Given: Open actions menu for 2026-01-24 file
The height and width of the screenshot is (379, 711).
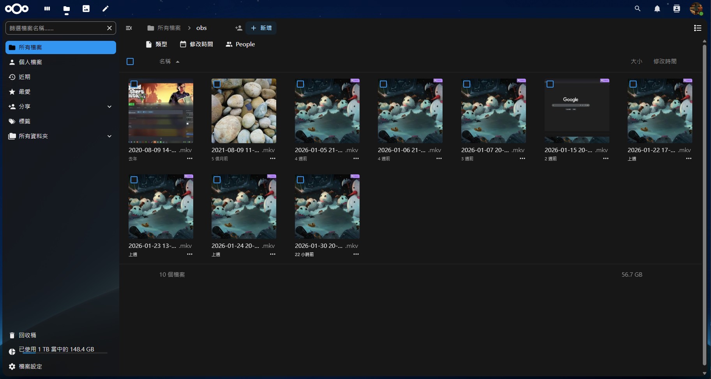Looking at the screenshot, I should pos(273,254).
